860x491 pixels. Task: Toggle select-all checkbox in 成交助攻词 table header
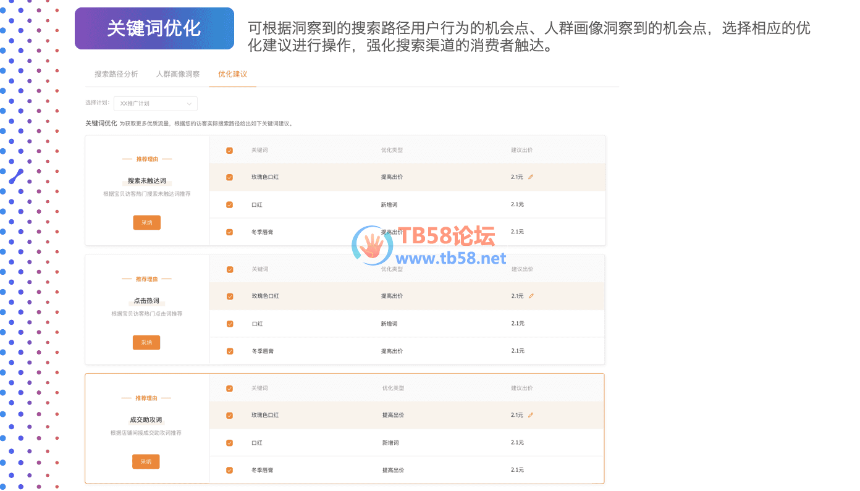(x=230, y=388)
